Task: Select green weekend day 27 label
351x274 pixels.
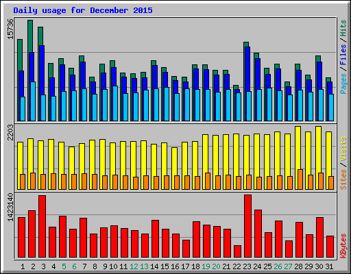Action: coord(288,266)
